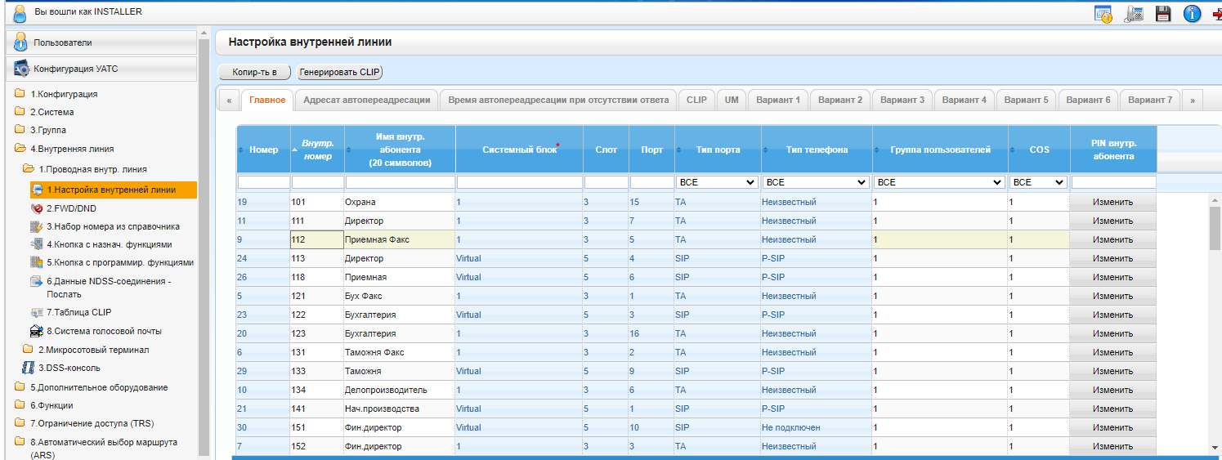The width and height of the screenshot is (1222, 460).
Task: Click Изменить in the Охрана row
Action: click(1112, 202)
